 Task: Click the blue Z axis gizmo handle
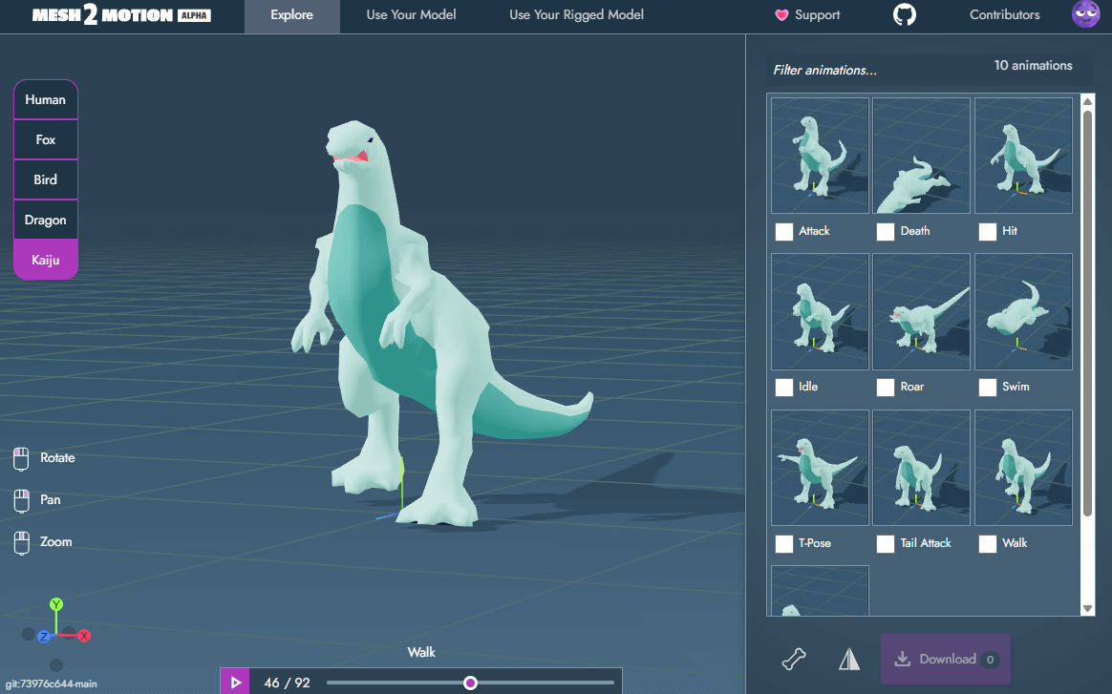point(44,637)
